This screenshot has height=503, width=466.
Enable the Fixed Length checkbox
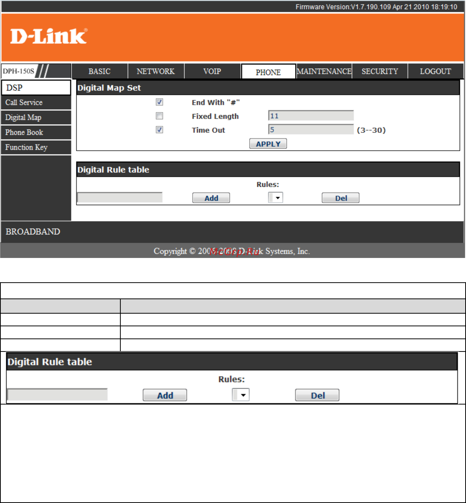pos(159,116)
